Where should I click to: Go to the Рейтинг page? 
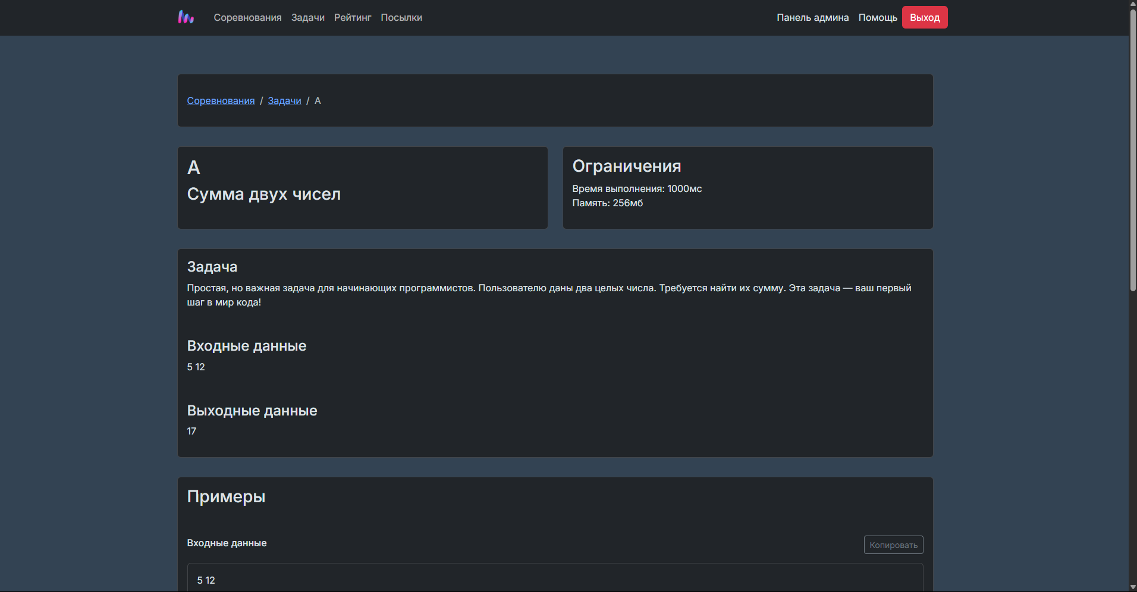click(x=352, y=18)
